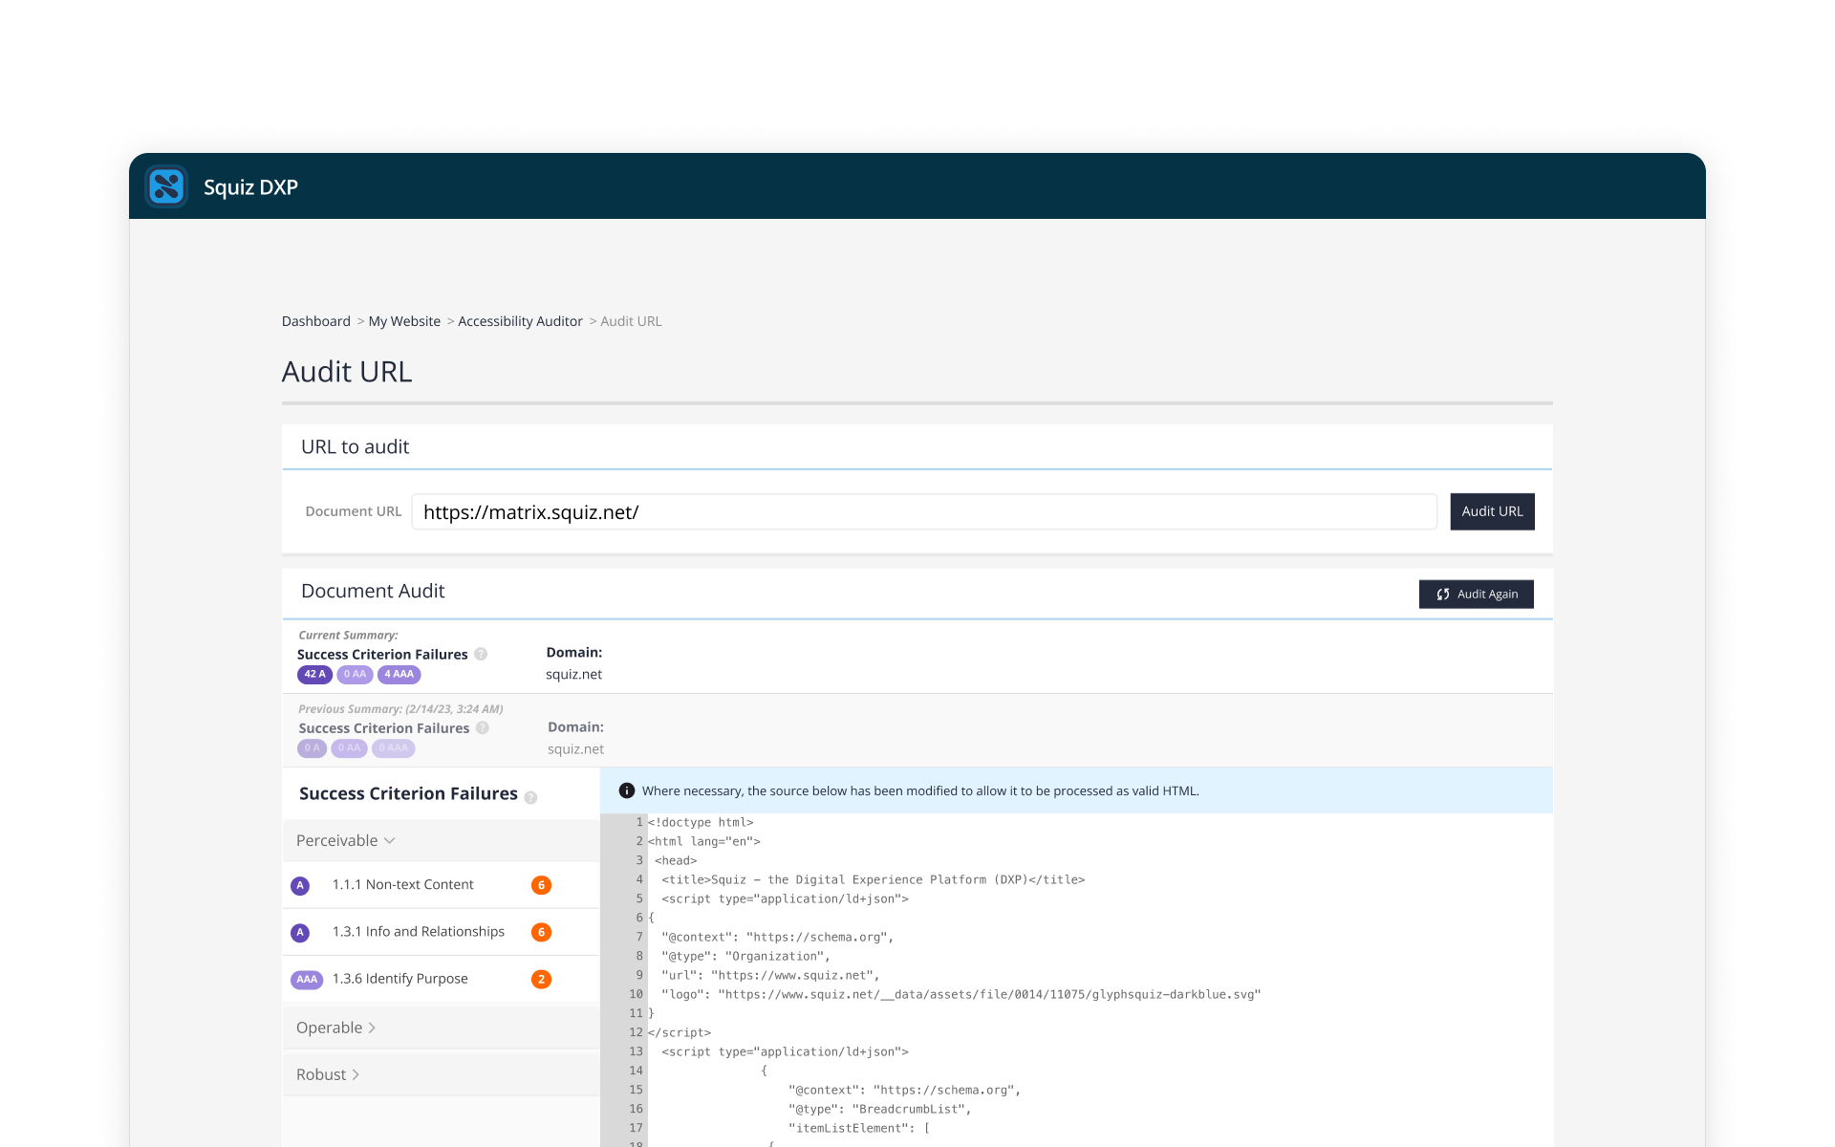Screen dimensions: 1835x1147
Task: Click the <html lang="en"> code line
Action: click(x=704, y=841)
